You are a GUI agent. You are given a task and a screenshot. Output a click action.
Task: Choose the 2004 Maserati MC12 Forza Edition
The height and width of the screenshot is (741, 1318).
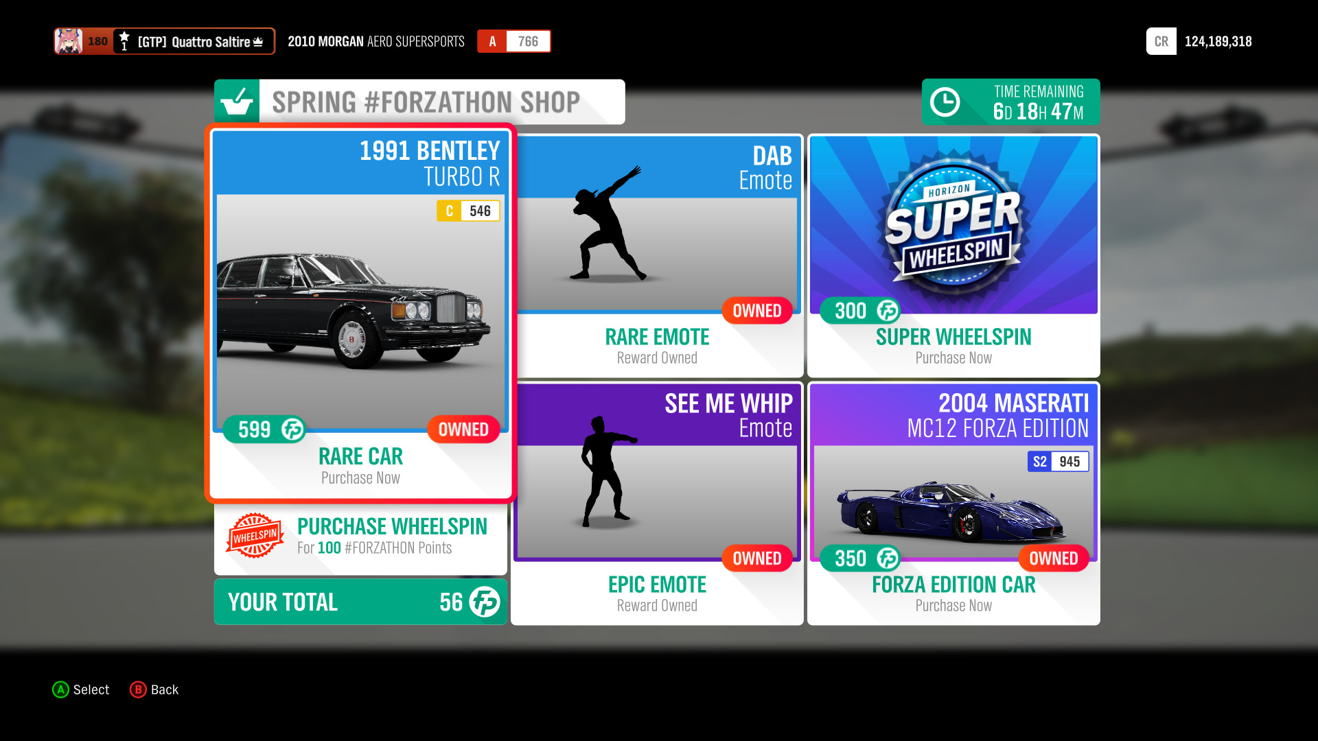click(953, 504)
